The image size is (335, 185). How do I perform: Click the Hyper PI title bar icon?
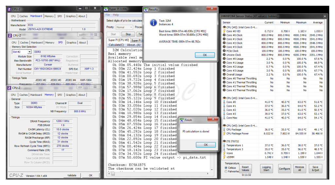(106, 9)
